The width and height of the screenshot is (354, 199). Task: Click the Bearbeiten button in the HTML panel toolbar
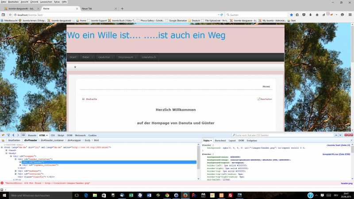[14, 140]
